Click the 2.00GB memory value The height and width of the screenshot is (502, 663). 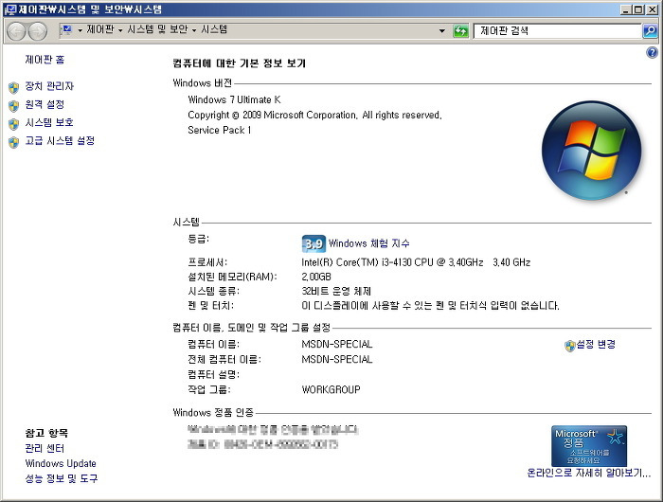315,277
